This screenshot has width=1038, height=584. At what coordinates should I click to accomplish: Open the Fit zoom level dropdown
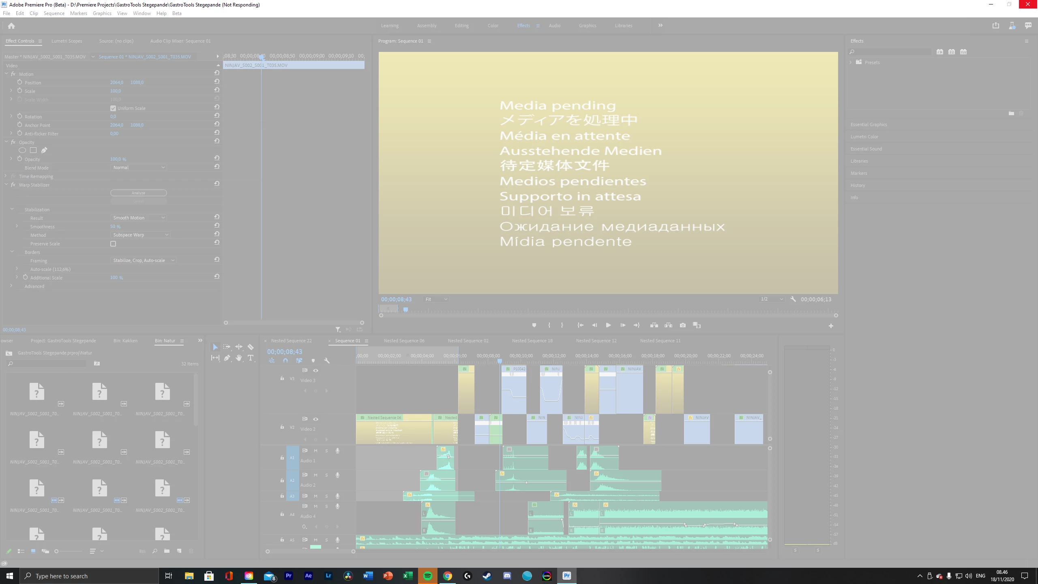436,299
